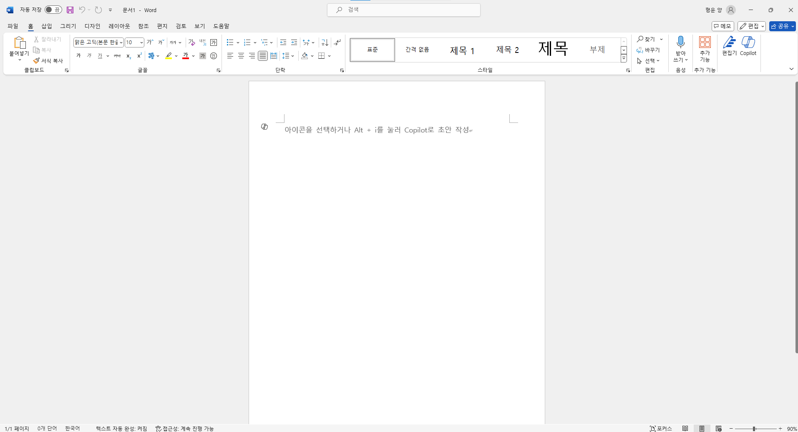Viewport: 798px width, 432px height.
Task: Click the Copilot draft icon in document margin
Action: pos(264,127)
